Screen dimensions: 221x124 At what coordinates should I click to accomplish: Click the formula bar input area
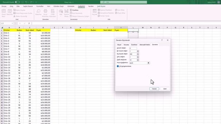pyautogui.click(x=126, y=23)
